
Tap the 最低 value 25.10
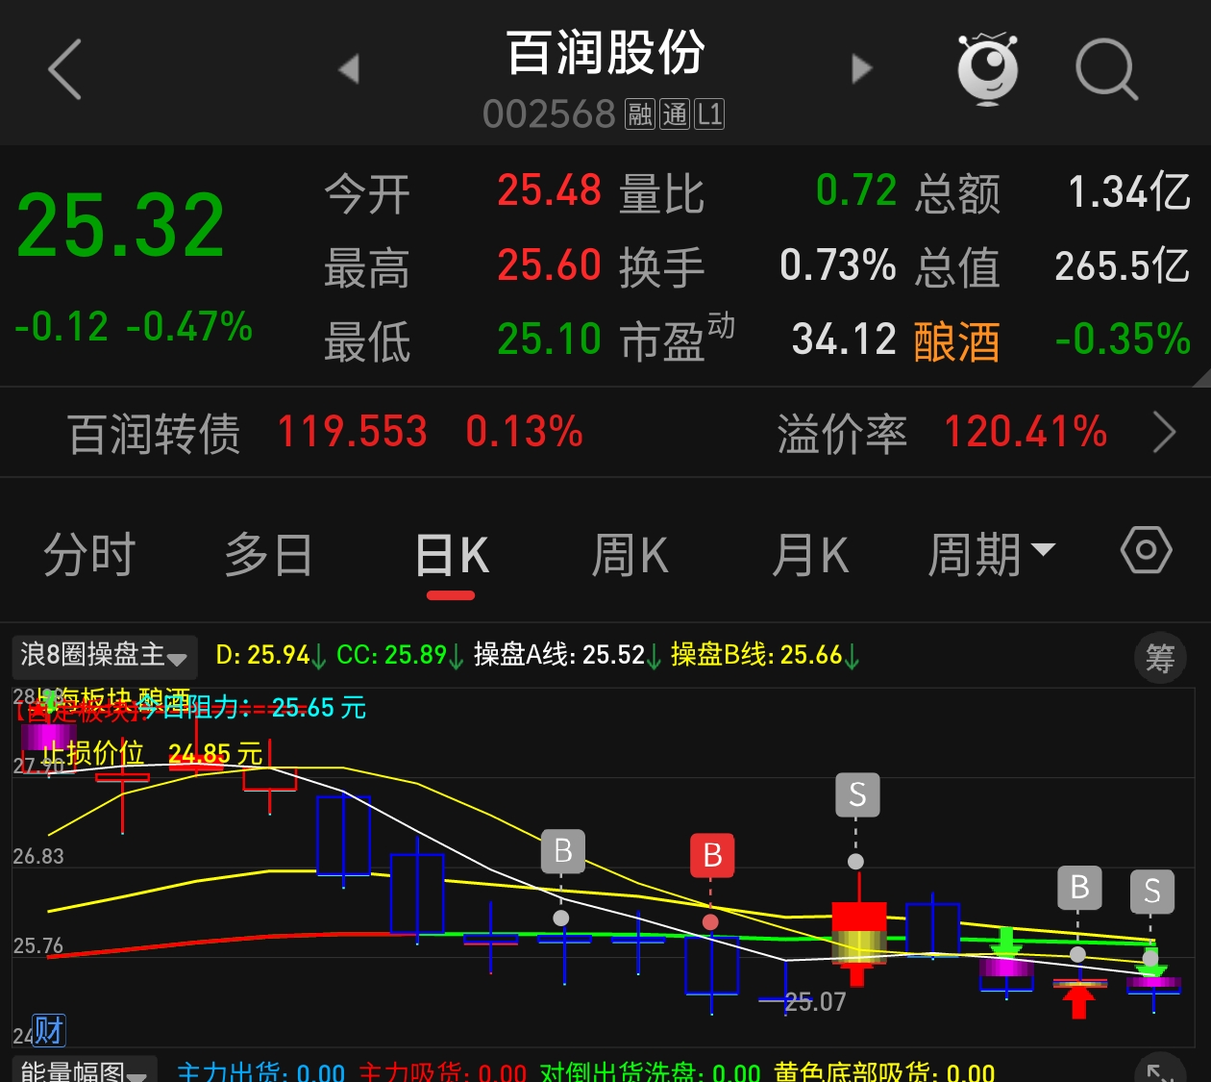(x=549, y=340)
